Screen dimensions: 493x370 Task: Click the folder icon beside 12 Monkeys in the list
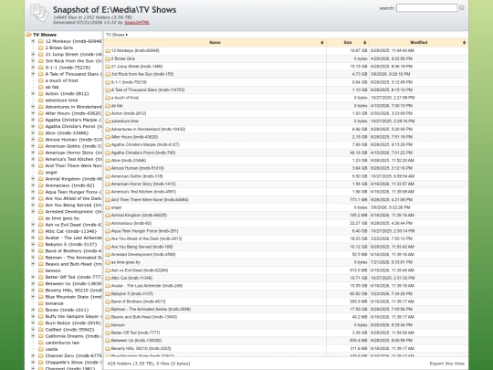(108, 50)
